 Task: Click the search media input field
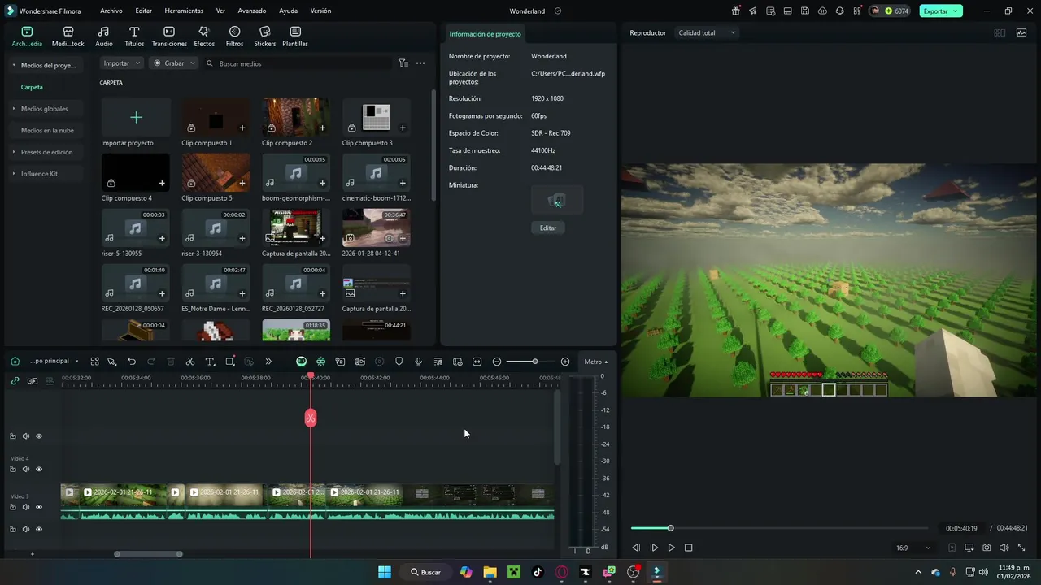pos(301,63)
